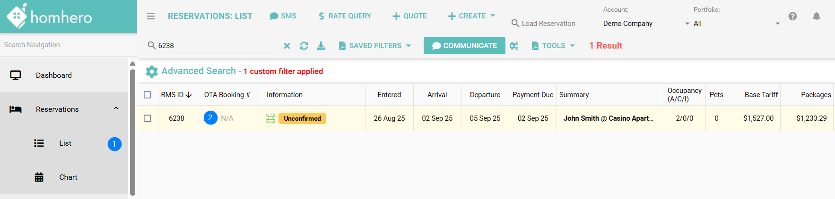Open the Dashboard navigation item
835x199 pixels.
point(54,75)
